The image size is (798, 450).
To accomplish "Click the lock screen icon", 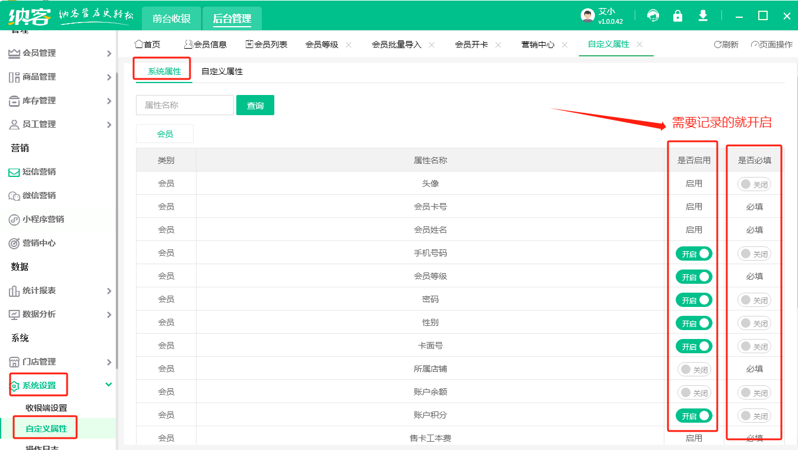I will [x=677, y=16].
